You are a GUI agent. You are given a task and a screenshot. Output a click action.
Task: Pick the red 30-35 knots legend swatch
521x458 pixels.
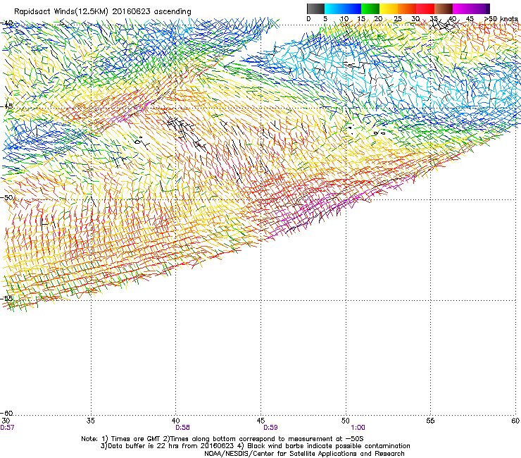pos(425,8)
